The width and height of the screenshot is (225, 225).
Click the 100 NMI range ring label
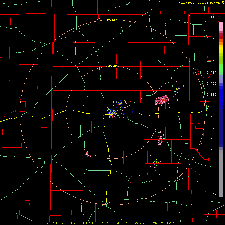[112, 20]
